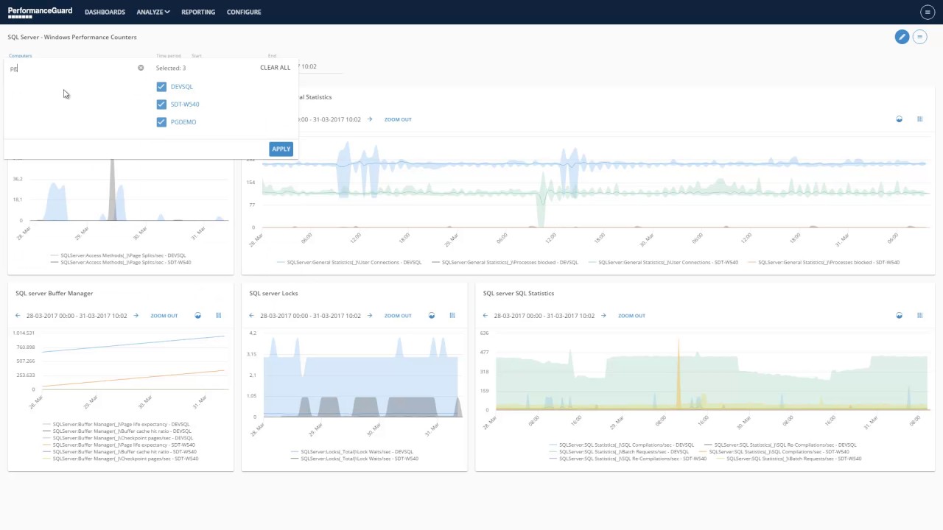The height and width of the screenshot is (530, 943).
Task: Toggle legend Page Splits/sec - DEVSQL
Action: pyautogui.click(x=118, y=255)
